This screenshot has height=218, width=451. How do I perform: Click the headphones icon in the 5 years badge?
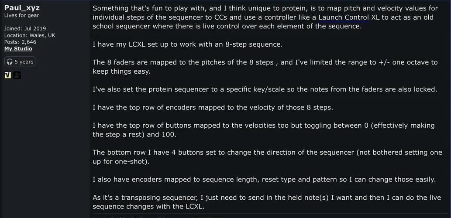click(x=9, y=62)
